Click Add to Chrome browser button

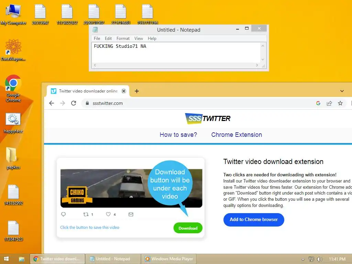point(254,220)
